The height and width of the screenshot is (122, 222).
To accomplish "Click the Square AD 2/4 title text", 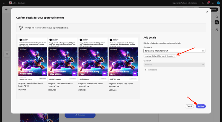I will pyautogui.click(x=60, y=85).
